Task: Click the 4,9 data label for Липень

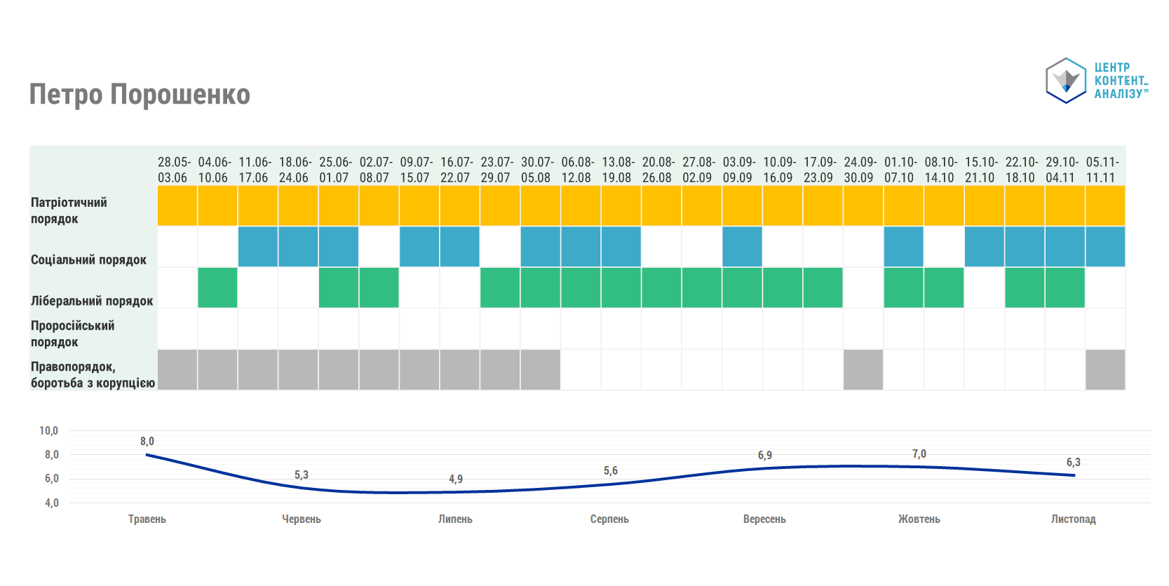Action: pos(456,479)
